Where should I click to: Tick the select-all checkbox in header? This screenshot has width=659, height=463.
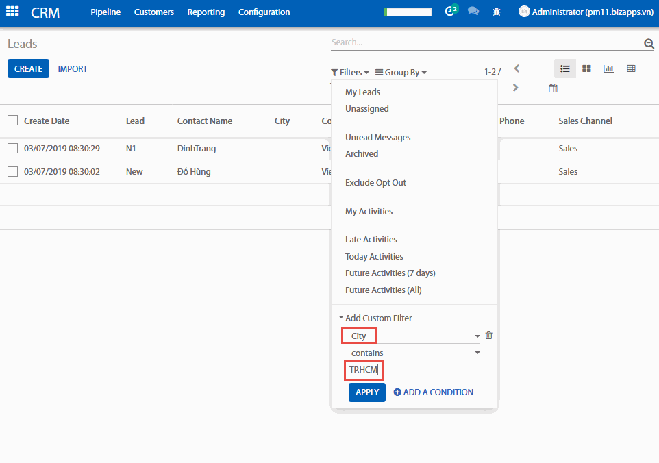click(12, 121)
